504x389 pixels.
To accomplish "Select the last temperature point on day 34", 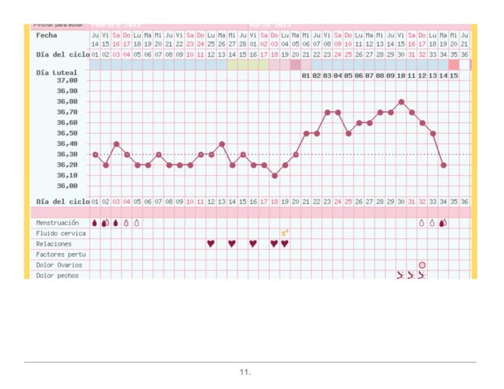I will pyautogui.click(x=443, y=165).
